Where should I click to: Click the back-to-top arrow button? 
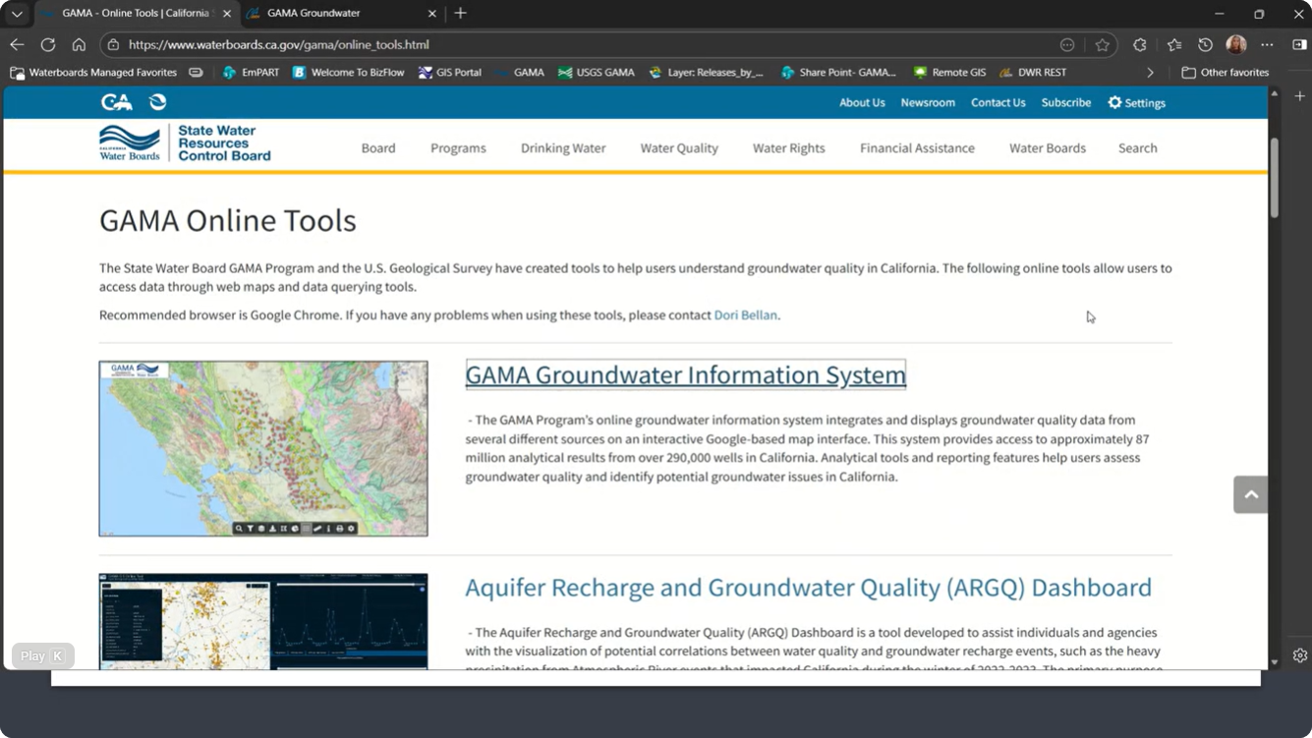[x=1250, y=494]
